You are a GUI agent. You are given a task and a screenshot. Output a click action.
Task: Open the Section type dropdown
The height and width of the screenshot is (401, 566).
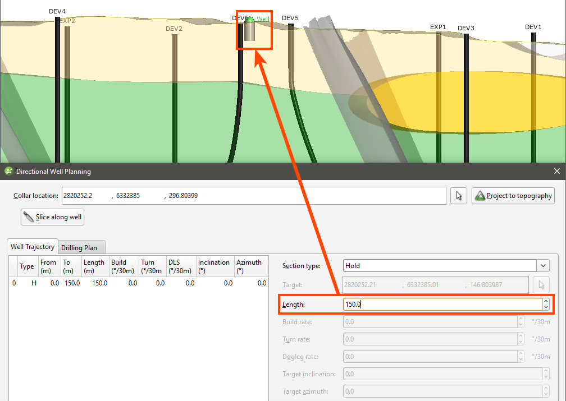544,266
